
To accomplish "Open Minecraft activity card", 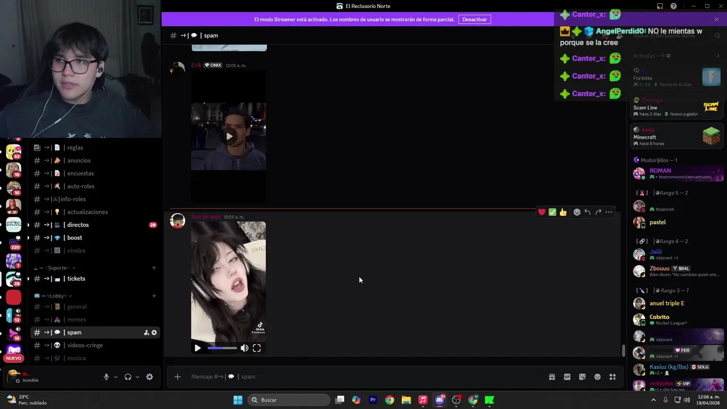I will click(x=677, y=137).
